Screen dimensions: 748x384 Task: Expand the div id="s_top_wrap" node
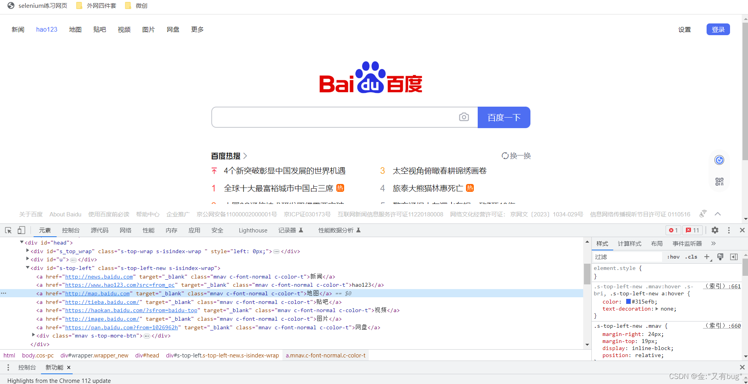(x=28, y=251)
